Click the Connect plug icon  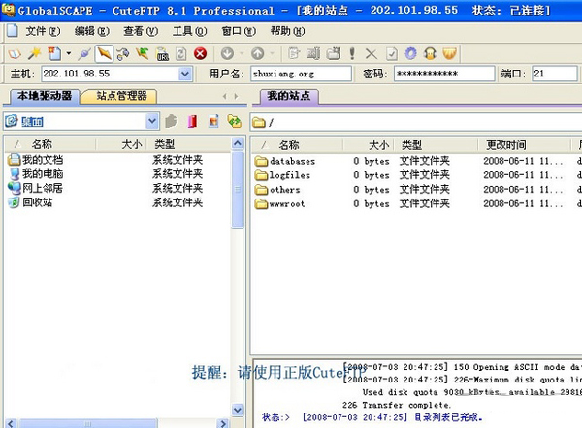[83, 54]
